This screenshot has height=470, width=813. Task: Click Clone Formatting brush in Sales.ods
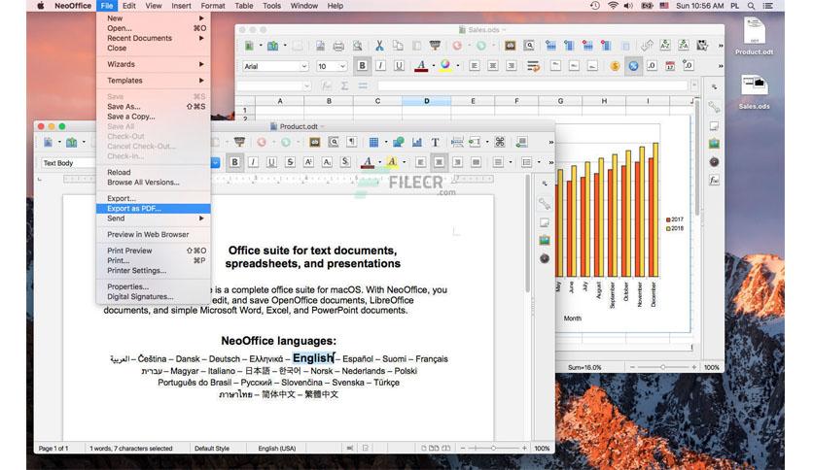coord(435,46)
